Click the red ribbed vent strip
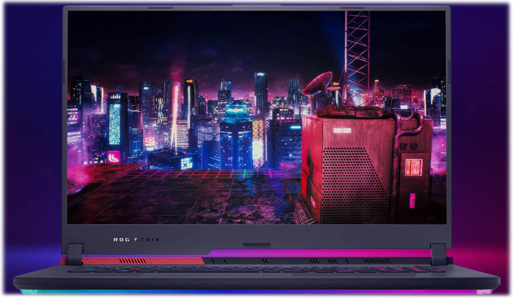This screenshot has width=513, height=298. pyautogui.click(x=143, y=260)
